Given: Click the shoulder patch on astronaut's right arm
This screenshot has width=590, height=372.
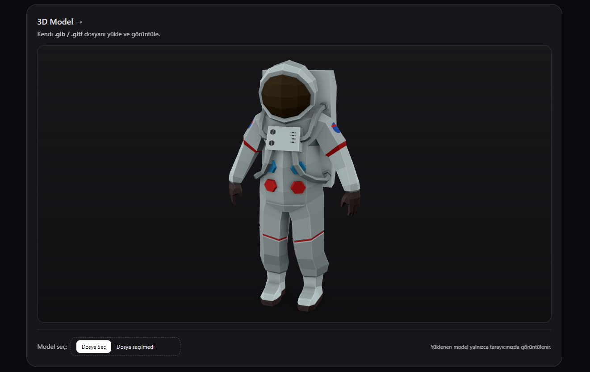Looking at the screenshot, I should 251,125.
